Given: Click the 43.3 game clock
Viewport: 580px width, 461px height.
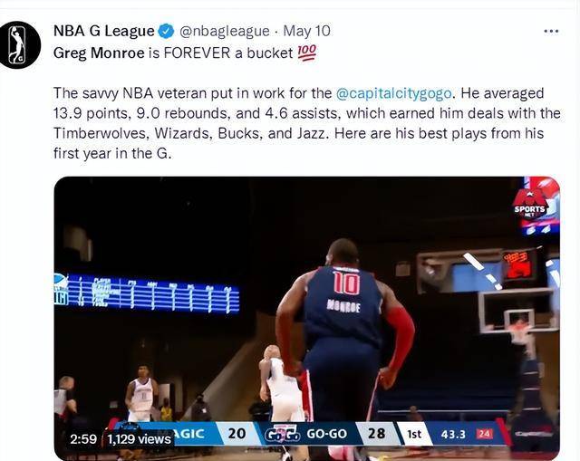Looking at the screenshot, I should pos(453,434).
